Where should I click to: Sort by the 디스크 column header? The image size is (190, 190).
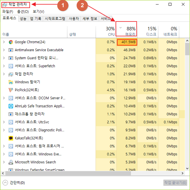[148, 31]
